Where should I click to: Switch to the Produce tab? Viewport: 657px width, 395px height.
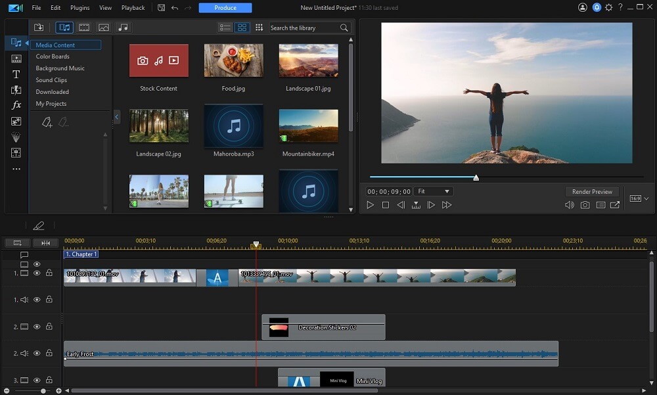[x=225, y=7]
